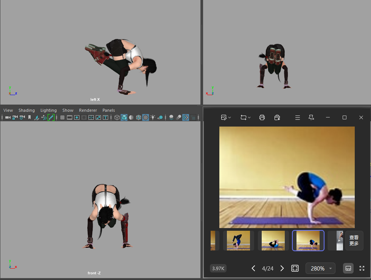Screen dimensions: 371x280
Task: Open the Lighting panel menu
Action: (48, 110)
